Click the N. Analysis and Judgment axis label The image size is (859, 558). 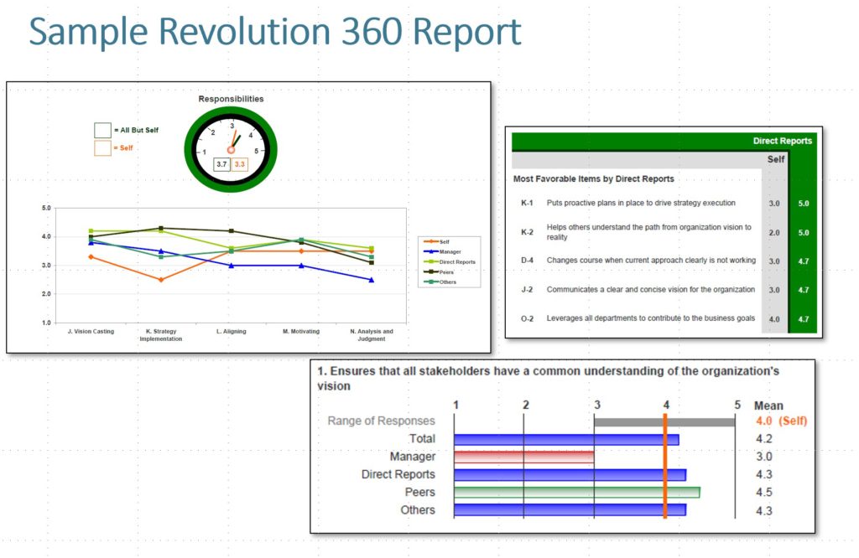click(371, 335)
